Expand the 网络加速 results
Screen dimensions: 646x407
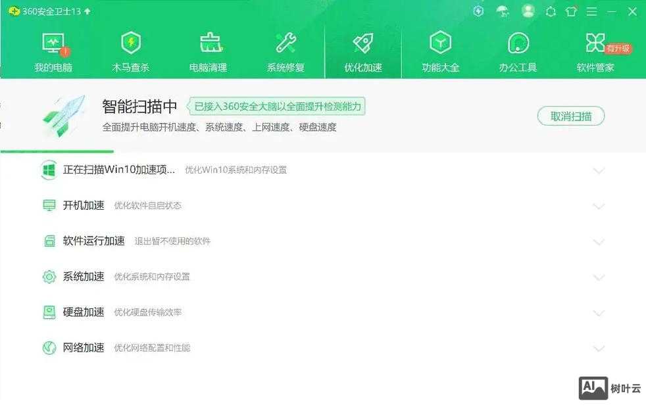pos(599,348)
